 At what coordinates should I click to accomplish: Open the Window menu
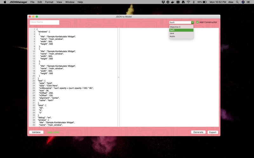70,2
